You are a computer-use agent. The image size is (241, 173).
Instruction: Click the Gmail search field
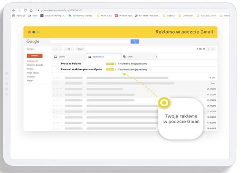(x=90, y=41)
